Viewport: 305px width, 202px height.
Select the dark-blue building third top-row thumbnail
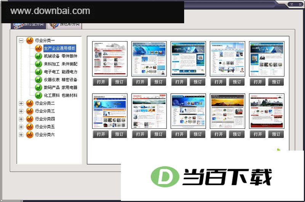188,59
